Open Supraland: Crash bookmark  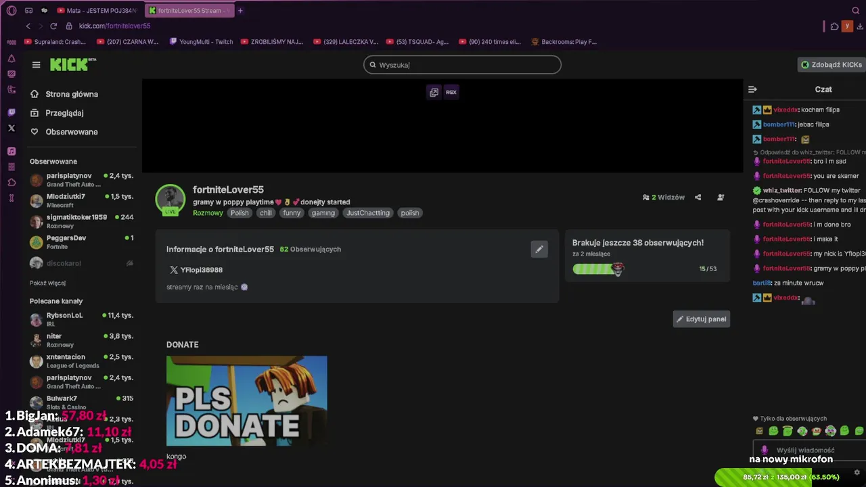55,41
